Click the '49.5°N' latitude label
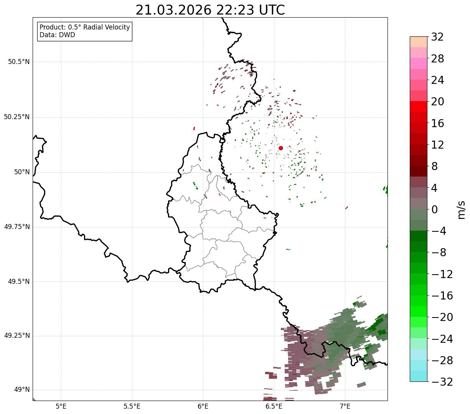The height and width of the screenshot is (414, 470). click(19, 281)
